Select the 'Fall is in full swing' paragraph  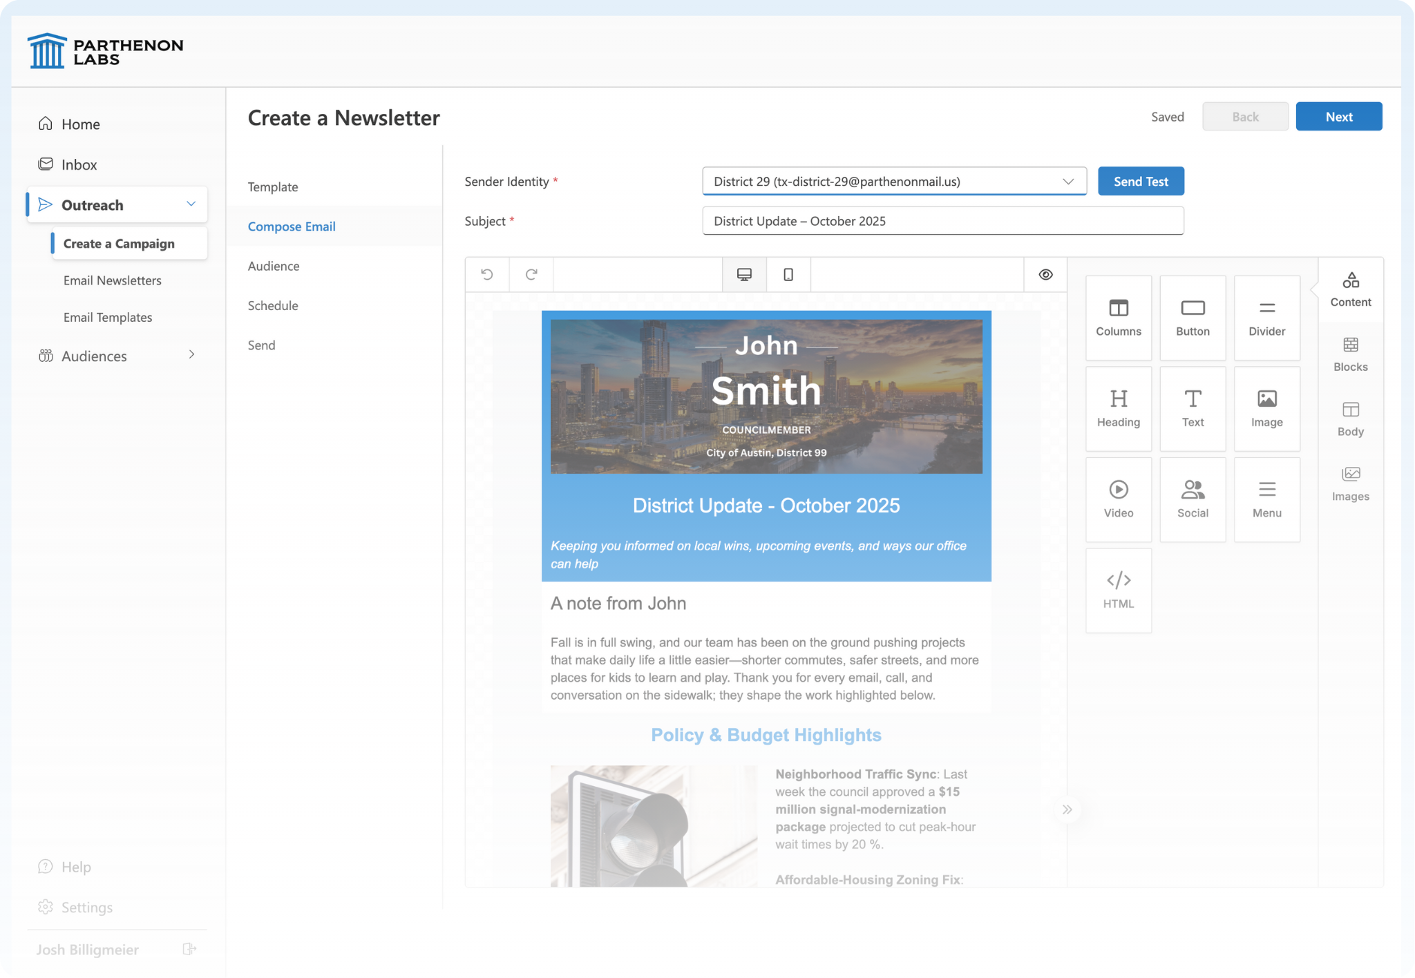765,669
